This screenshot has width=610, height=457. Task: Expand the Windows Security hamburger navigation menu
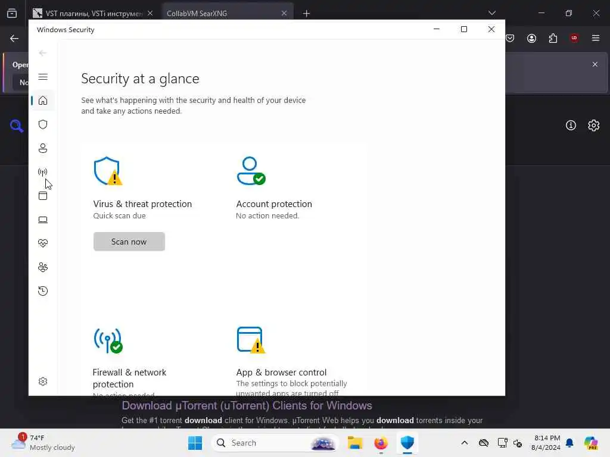43,77
